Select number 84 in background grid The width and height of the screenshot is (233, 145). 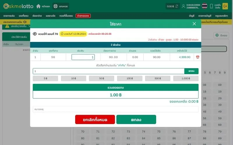pos(144,138)
